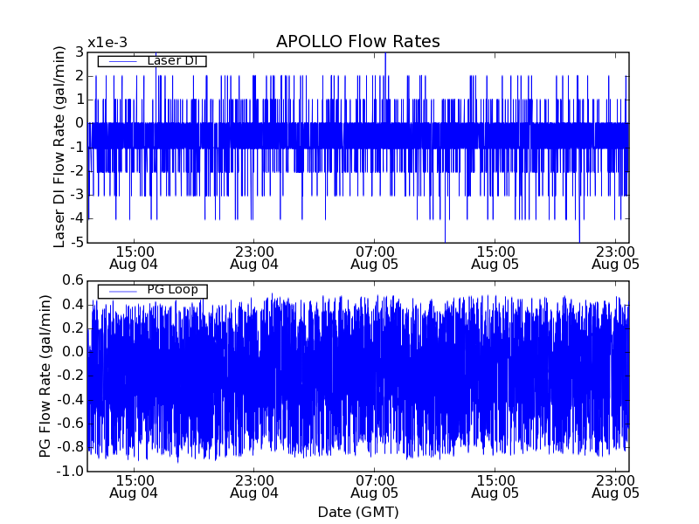Click the x1e-3 scale multiplier text
The height and width of the screenshot is (524, 699).
pos(107,43)
